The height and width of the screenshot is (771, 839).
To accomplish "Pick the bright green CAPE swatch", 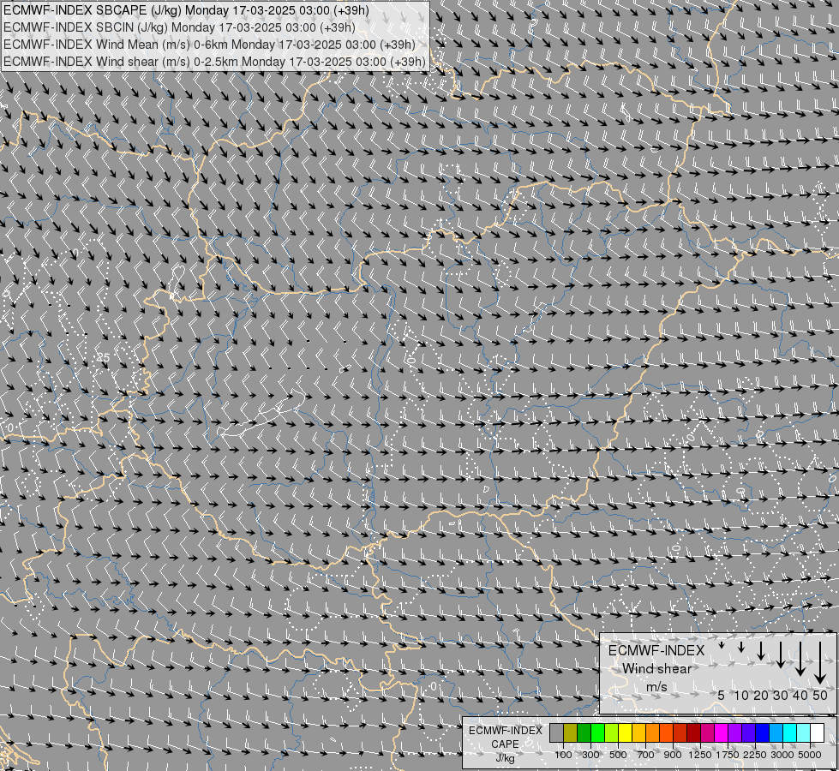I will pyautogui.click(x=597, y=733).
